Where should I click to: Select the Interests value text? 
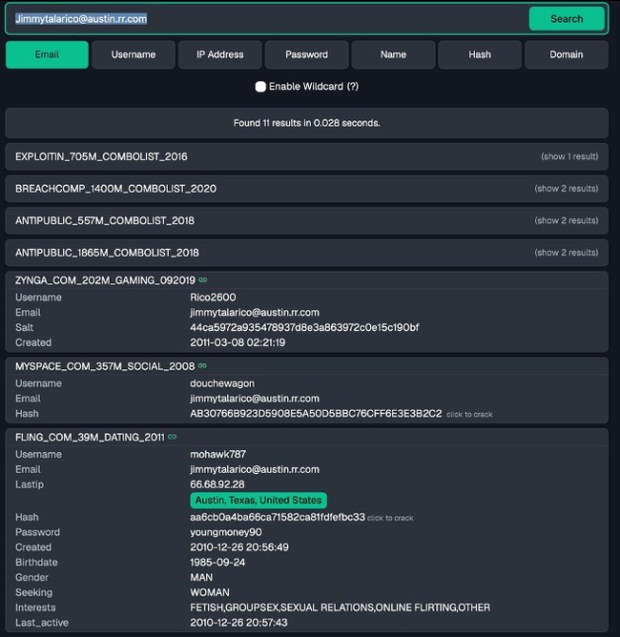[341, 607]
